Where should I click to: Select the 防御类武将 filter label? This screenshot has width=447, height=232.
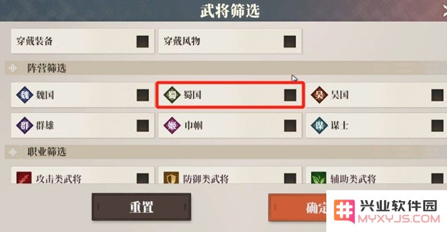[206, 179]
